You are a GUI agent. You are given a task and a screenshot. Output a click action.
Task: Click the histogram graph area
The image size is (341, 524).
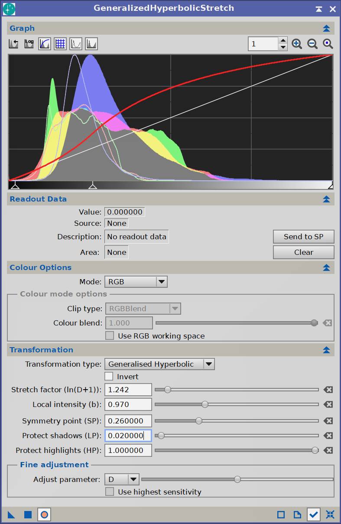click(x=170, y=117)
